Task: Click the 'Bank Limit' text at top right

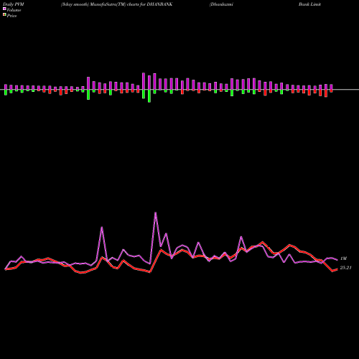Action: coord(309,4)
